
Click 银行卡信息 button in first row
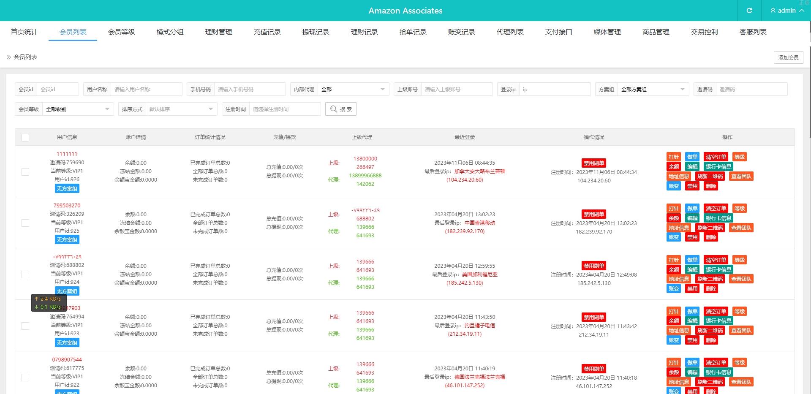(718, 166)
